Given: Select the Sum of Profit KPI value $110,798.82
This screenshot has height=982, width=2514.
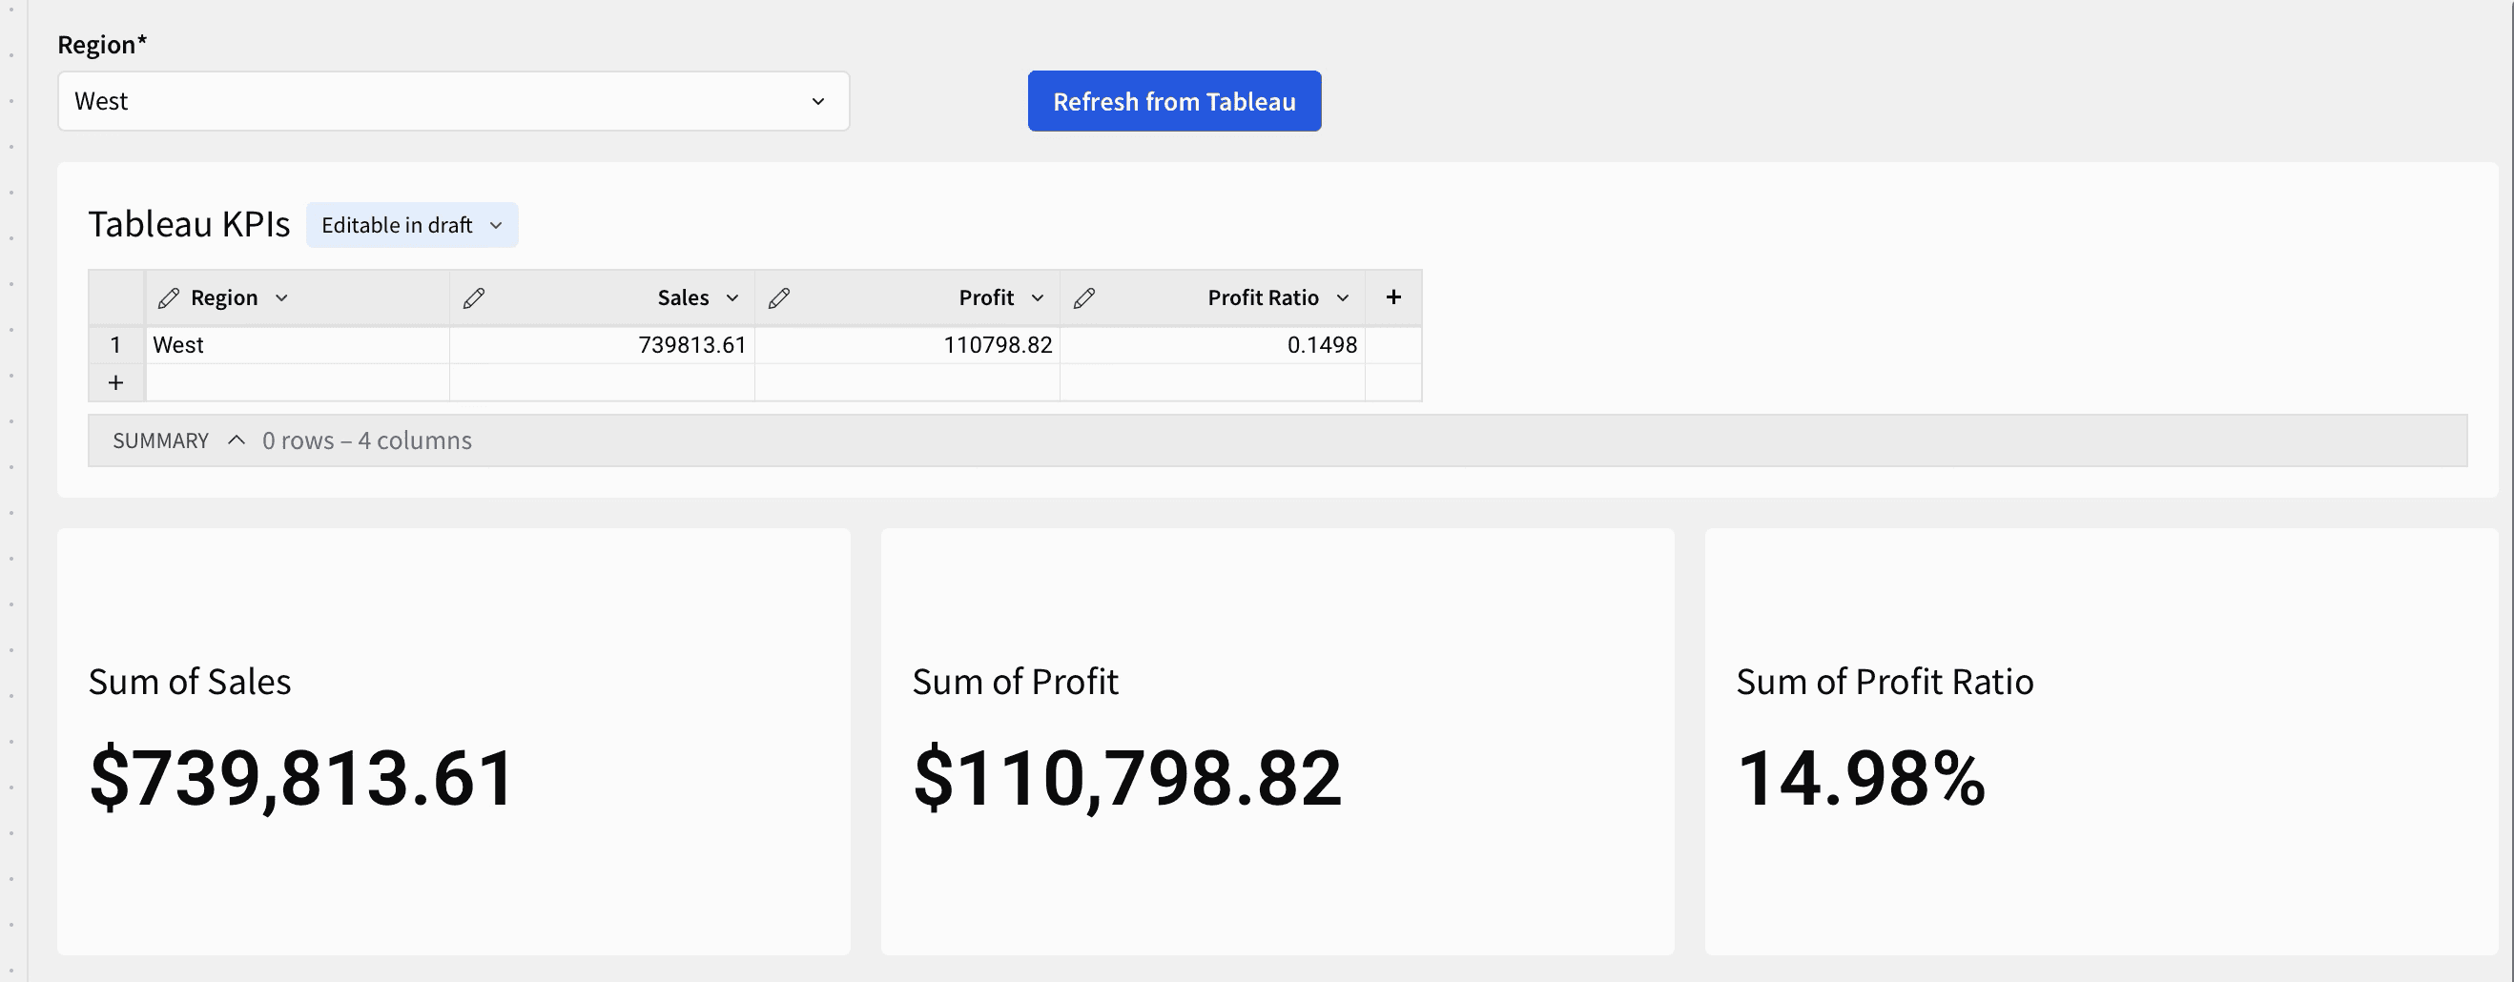Looking at the screenshot, I should point(1127,777).
